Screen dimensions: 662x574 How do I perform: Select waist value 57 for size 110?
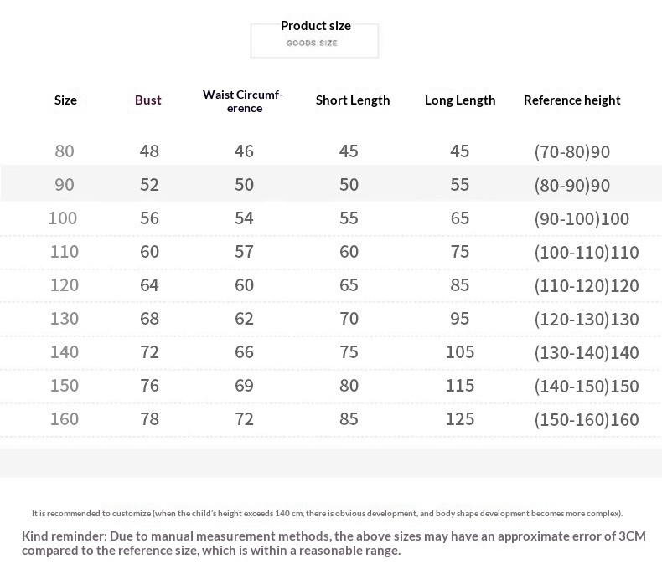244,252
